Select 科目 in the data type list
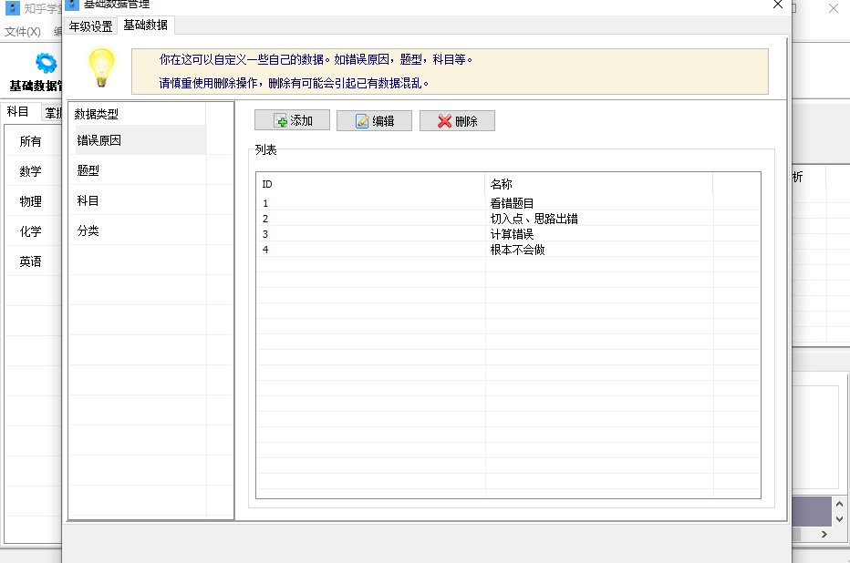Screen dimensions: 850x563 (x=88, y=200)
